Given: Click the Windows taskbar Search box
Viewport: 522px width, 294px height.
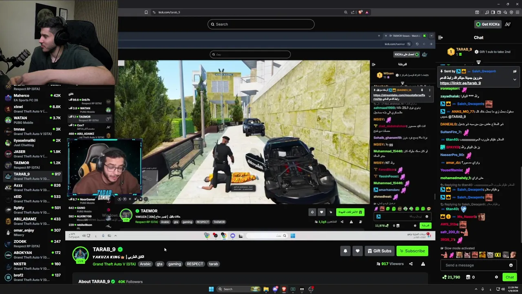Looking at the screenshot, I should click(x=239, y=289).
